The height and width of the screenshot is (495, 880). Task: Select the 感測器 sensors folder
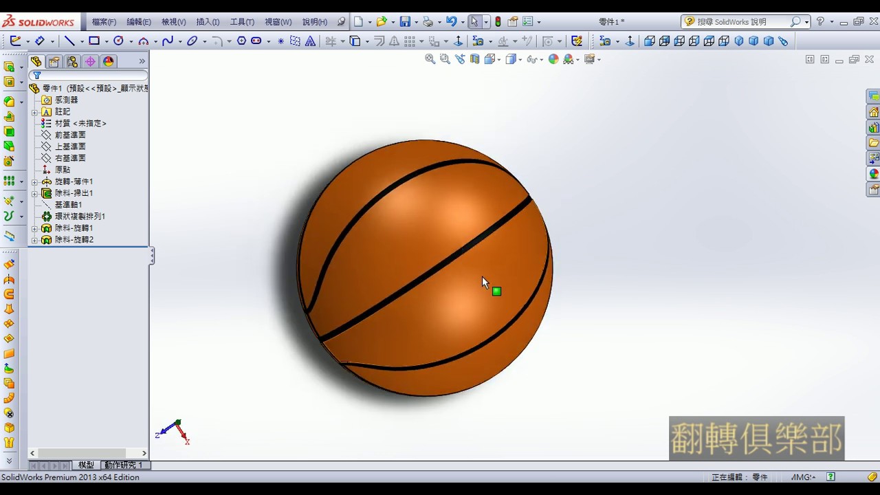(x=67, y=100)
